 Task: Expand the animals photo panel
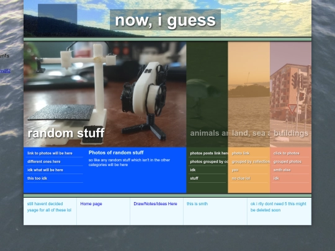point(207,94)
